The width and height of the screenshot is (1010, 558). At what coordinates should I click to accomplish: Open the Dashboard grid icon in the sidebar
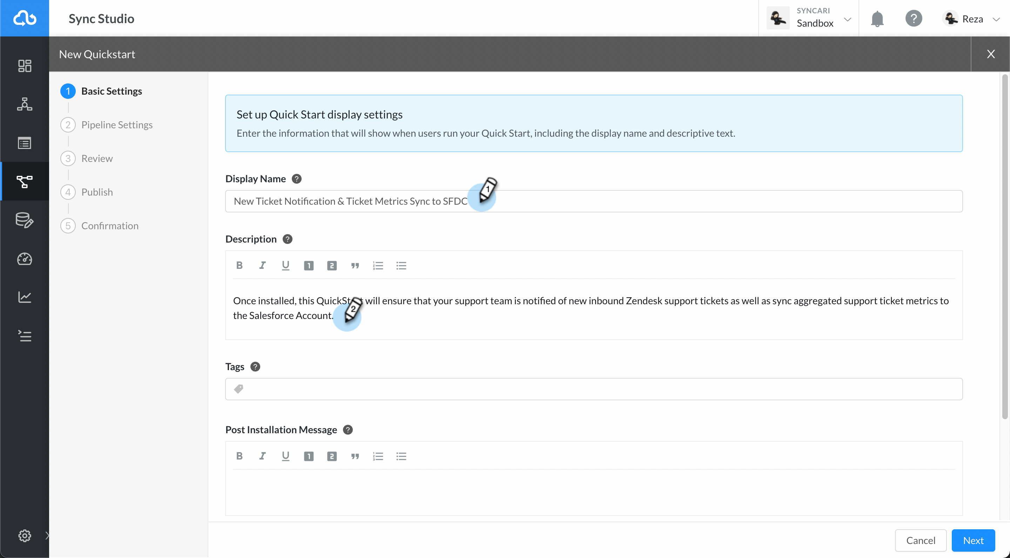tap(24, 66)
